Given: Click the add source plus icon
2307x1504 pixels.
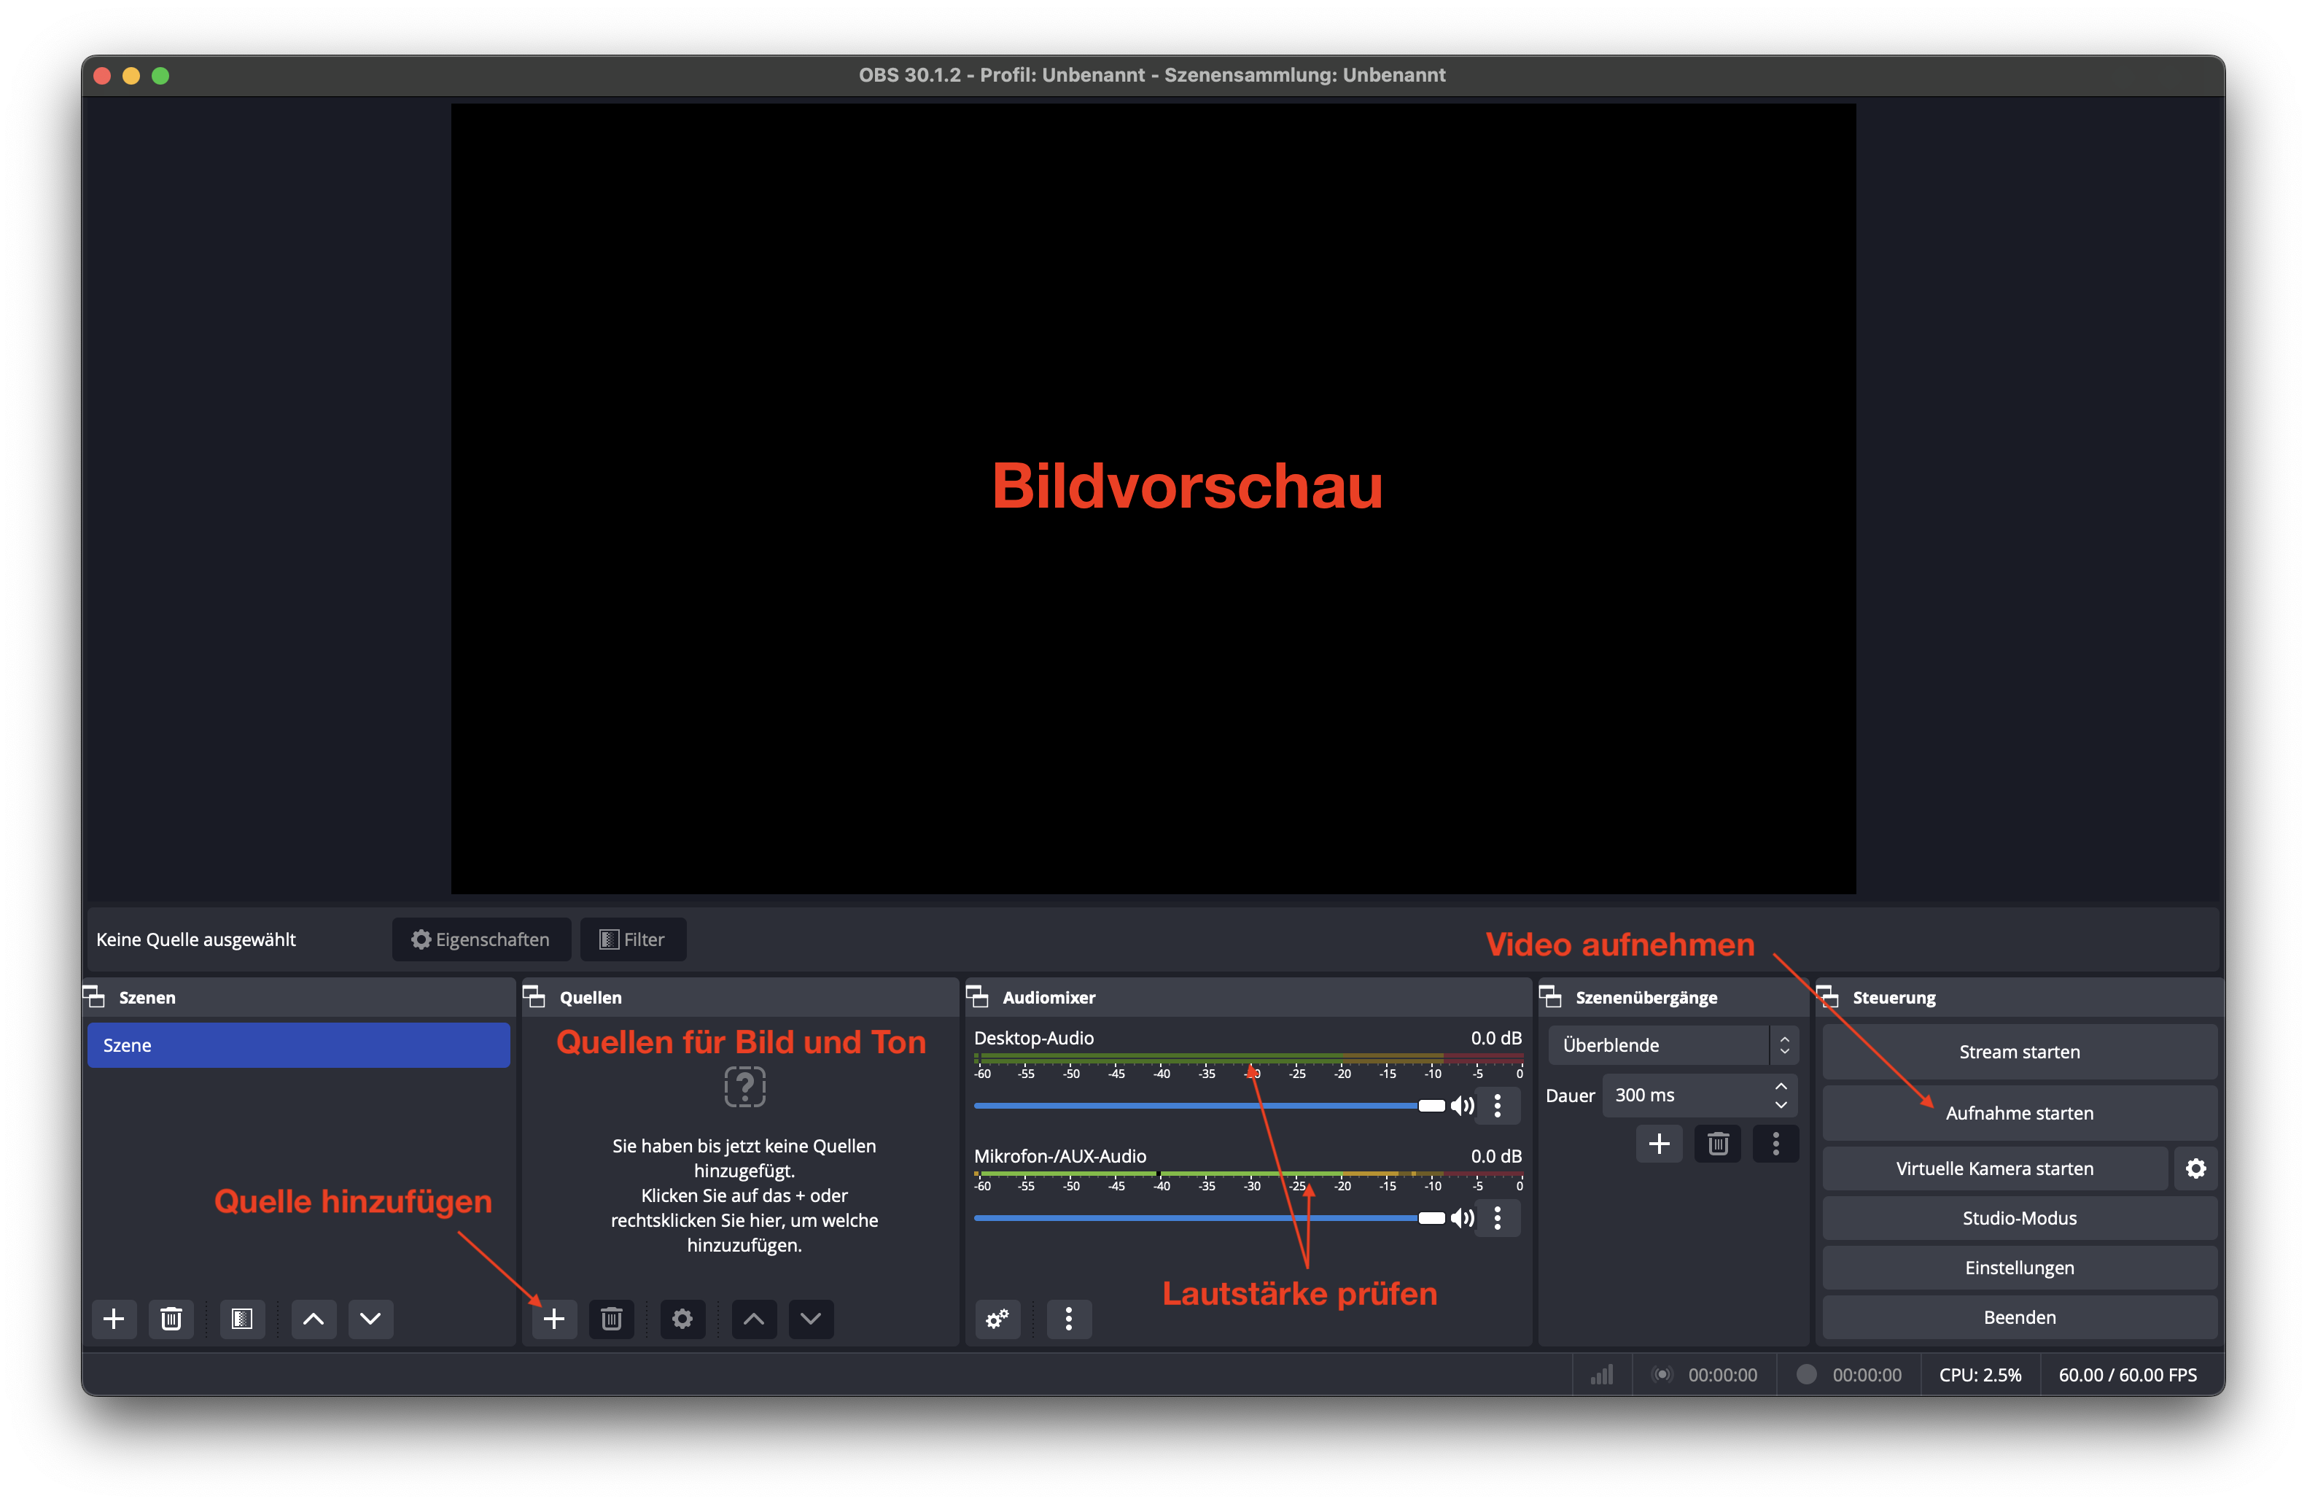Looking at the screenshot, I should [553, 1319].
